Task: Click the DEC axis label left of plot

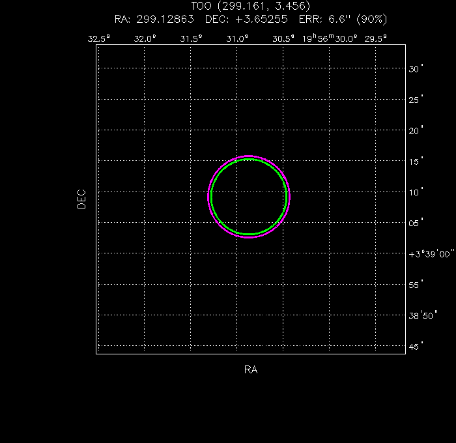Action: 81,199
